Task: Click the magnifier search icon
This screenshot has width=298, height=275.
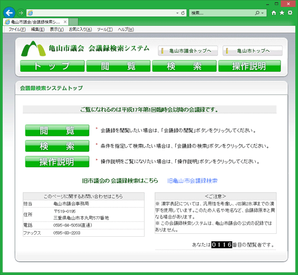Action: (x=257, y=13)
